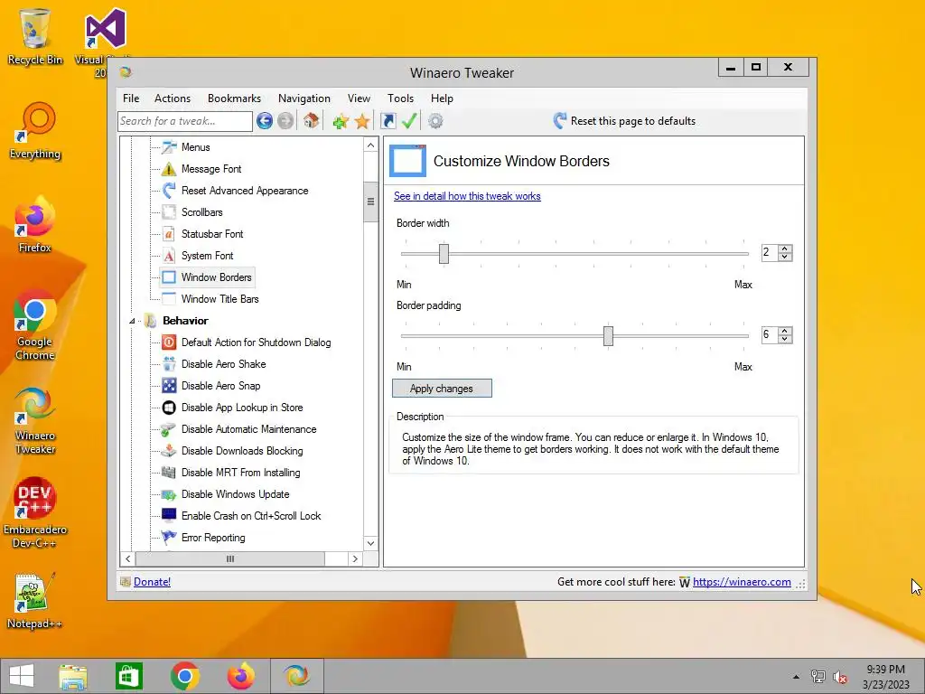Click the export shortcut arrow toolbar icon
The height and width of the screenshot is (694, 925).
[388, 121]
